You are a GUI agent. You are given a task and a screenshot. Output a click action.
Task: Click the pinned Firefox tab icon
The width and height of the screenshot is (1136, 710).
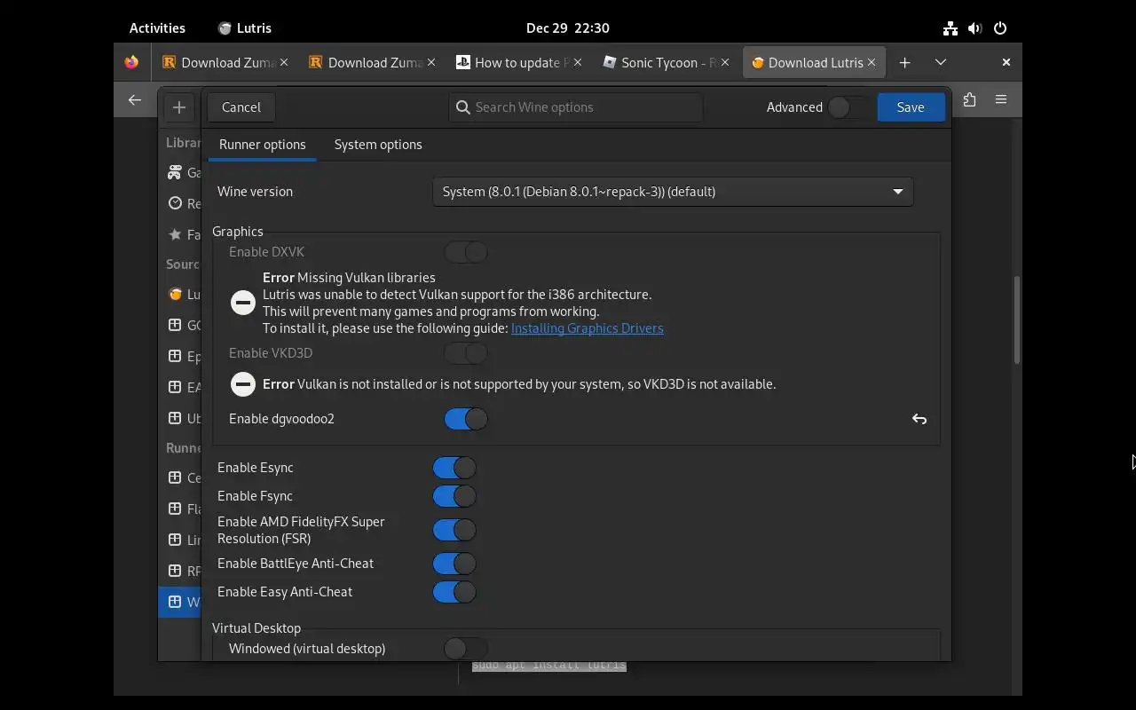[131, 62]
